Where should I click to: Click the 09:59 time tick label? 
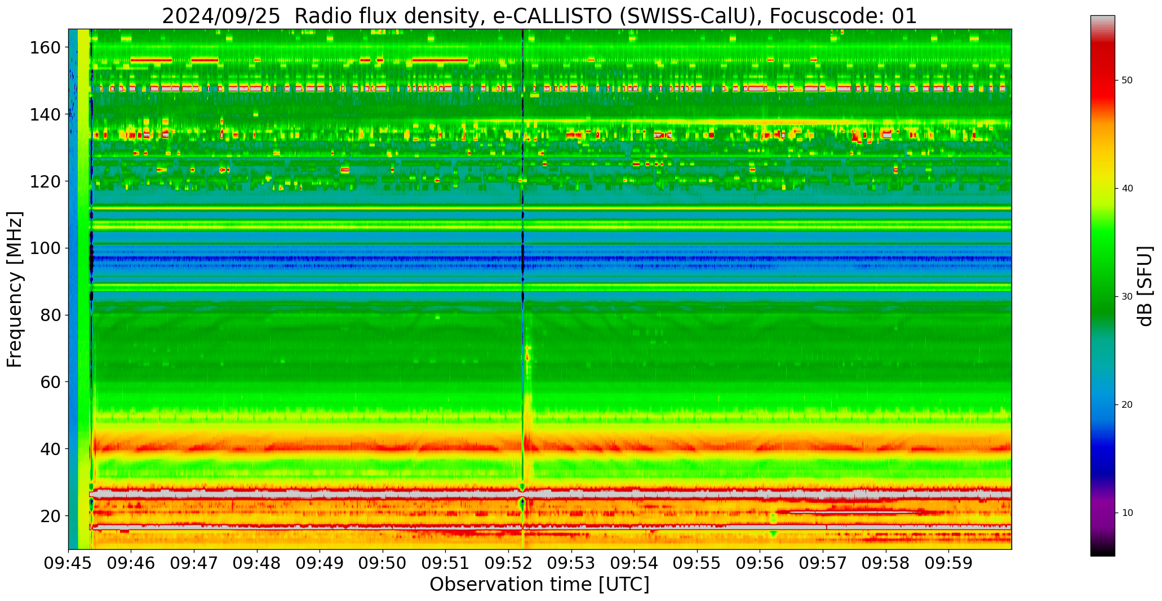point(948,563)
